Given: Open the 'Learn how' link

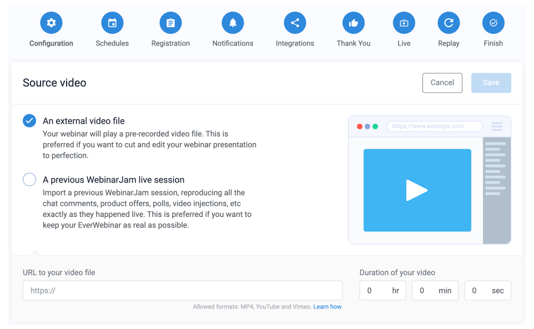Looking at the screenshot, I should point(328,307).
